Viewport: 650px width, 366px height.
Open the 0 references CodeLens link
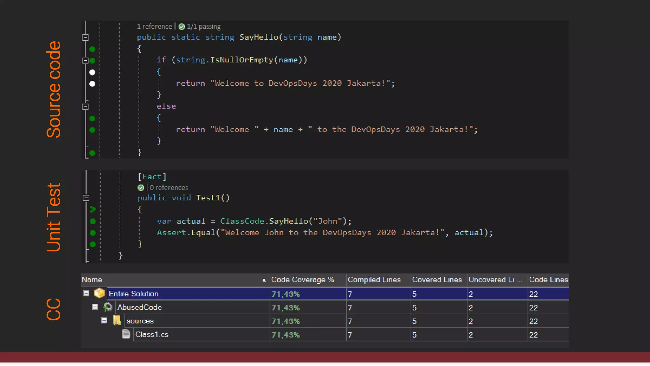(x=169, y=188)
